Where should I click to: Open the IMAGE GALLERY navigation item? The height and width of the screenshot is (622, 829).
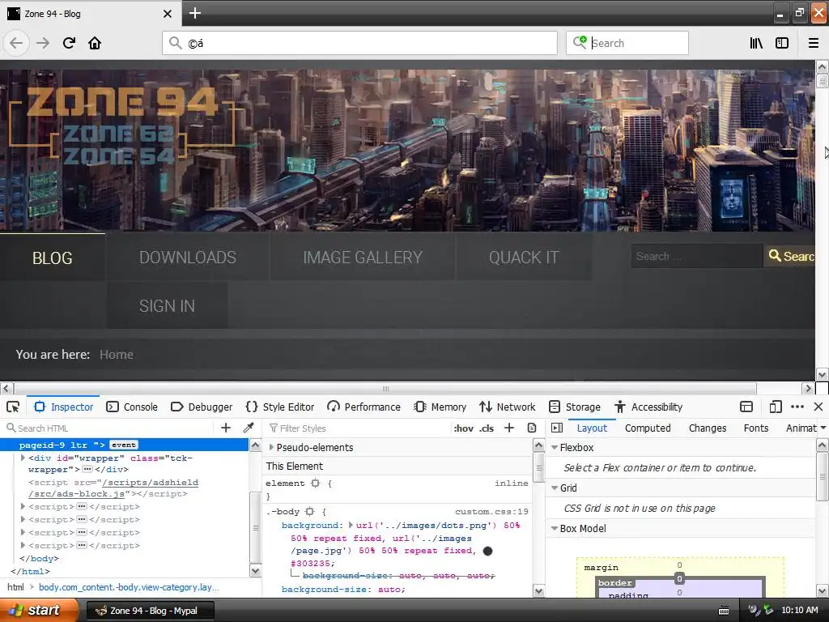tap(363, 258)
